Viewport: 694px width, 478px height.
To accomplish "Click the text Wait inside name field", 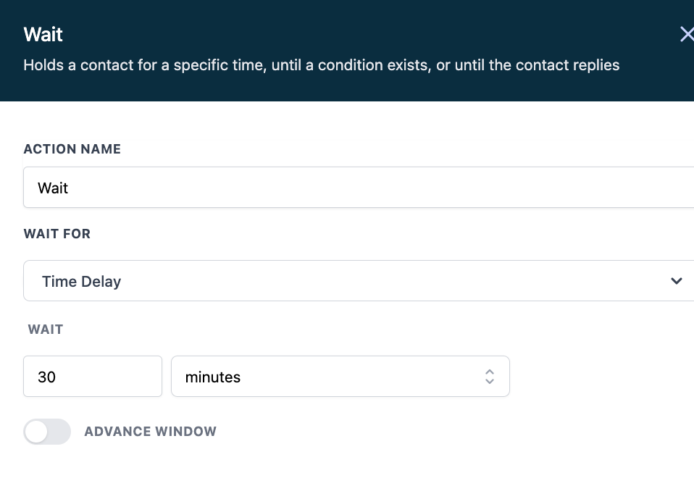I will click(x=53, y=188).
